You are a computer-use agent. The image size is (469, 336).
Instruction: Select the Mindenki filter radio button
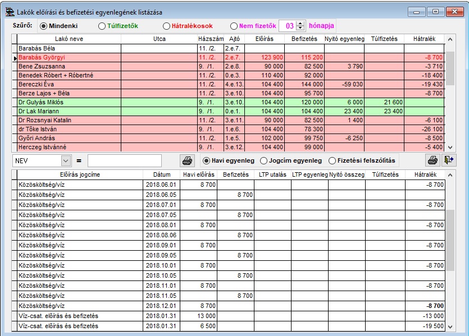pyautogui.click(x=43, y=26)
